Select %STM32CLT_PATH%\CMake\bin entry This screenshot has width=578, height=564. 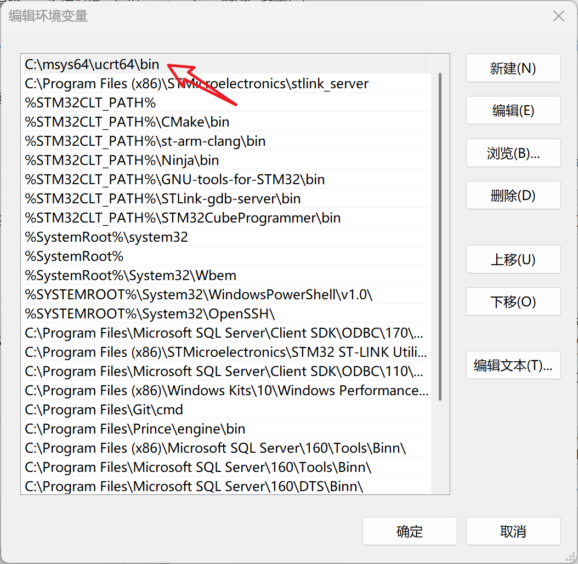tap(226, 122)
